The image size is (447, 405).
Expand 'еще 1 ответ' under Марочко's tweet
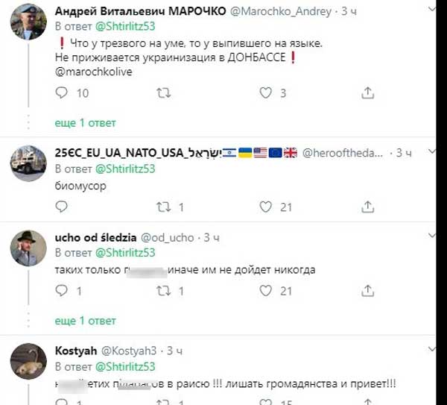[x=86, y=122]
